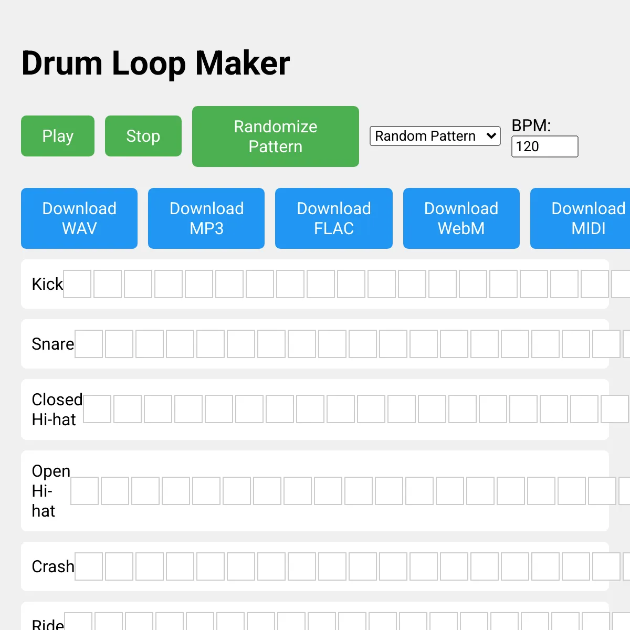Toggle the first Closed Hi-hat step

coord(97,409)
